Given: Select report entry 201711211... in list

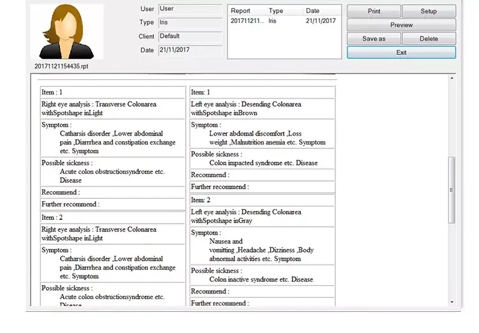Looking at the screenshot, I should click(x=247, y=21).
